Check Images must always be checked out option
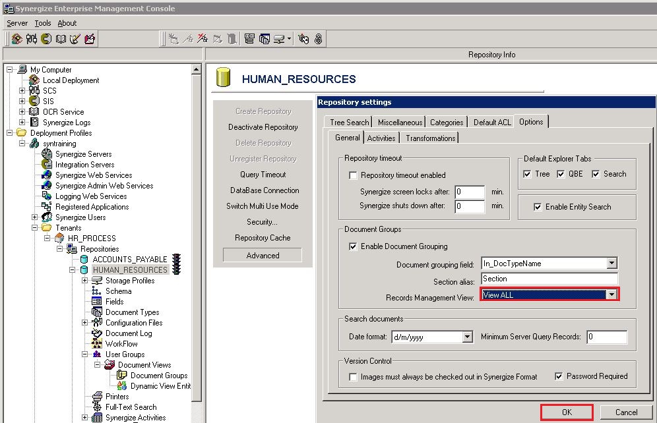Image resolution: width=657 pixels, height=423 pixels. click(353, 377)
